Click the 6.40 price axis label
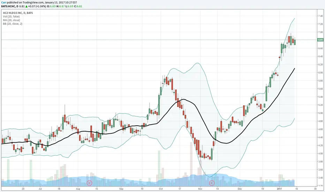This screenshot has height=192, width=325. [x=320, y=57]
